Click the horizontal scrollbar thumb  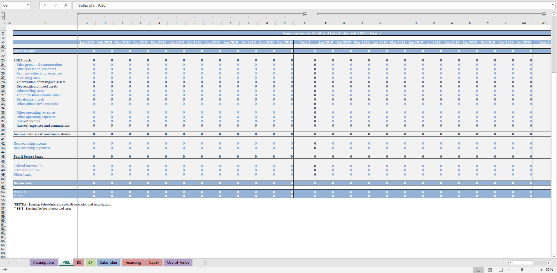tap(523, 263)
